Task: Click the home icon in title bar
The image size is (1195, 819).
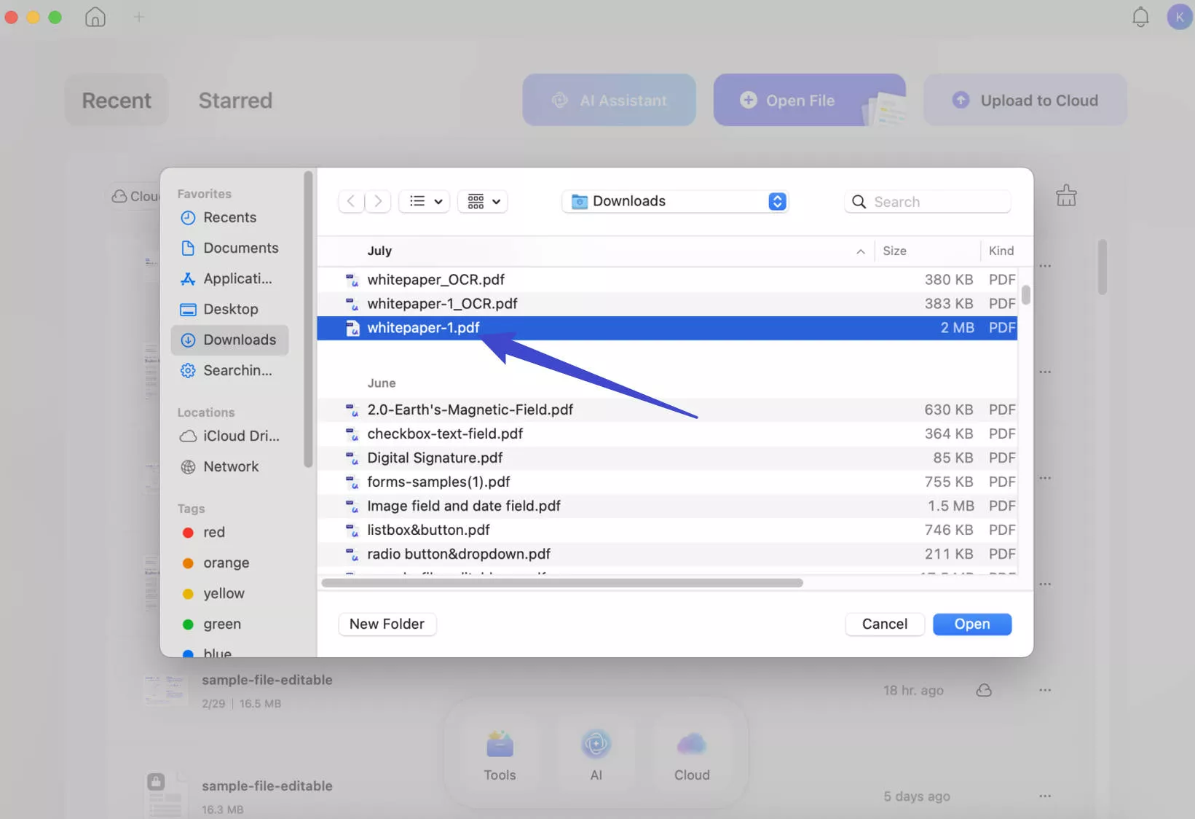Action: coord(95,17)
